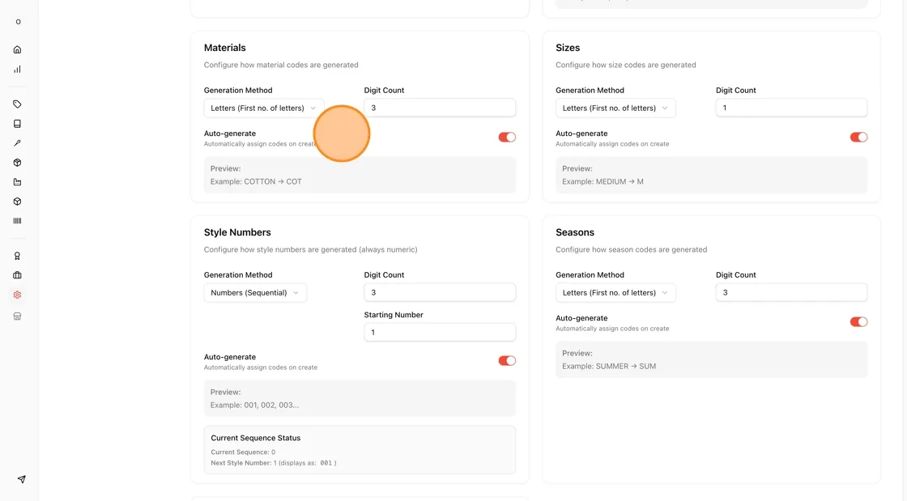Click the package icon above the factory icon

17,163
